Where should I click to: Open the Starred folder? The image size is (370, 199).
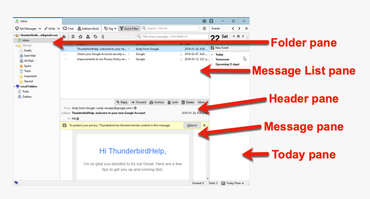28,81
